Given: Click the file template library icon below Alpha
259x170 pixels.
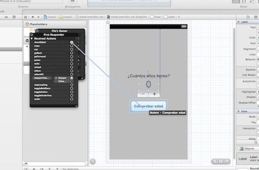Looking at the screenshot, I should [256, 143].
